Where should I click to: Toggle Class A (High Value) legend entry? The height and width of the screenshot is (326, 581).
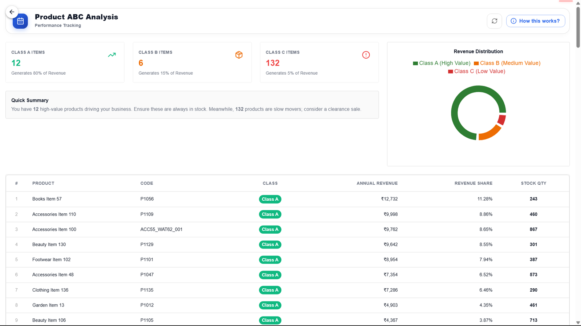442,63
